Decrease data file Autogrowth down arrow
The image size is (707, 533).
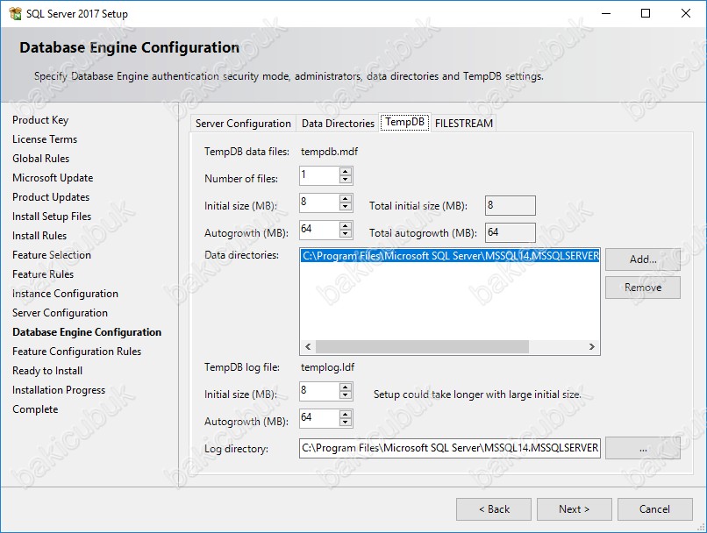(346, 233)
